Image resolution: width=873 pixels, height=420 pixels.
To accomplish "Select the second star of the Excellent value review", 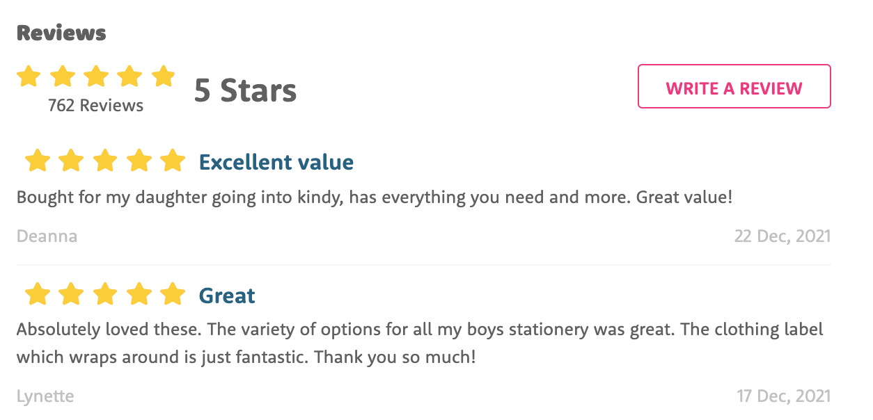I will click(72, 160).
